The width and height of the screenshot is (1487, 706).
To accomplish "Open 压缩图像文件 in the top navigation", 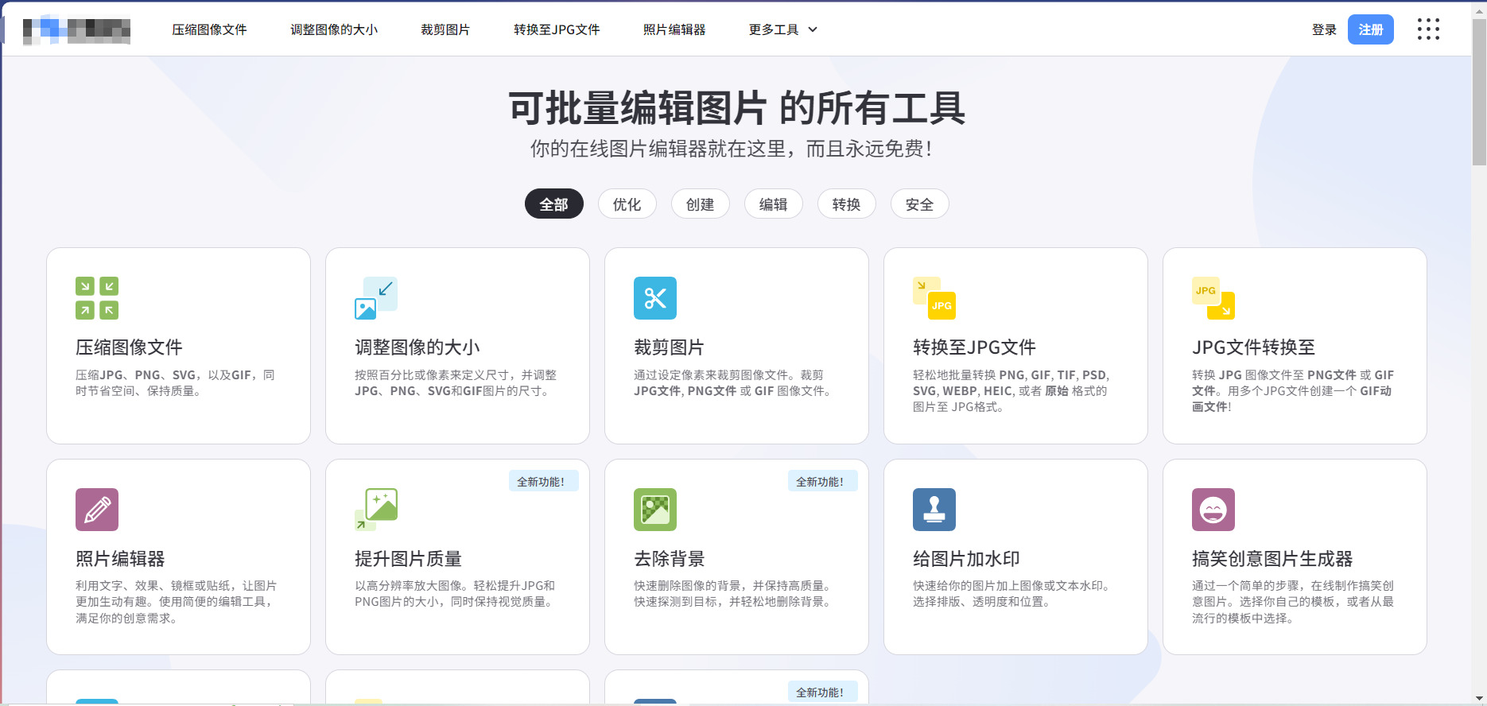I will tap(209, 29).
